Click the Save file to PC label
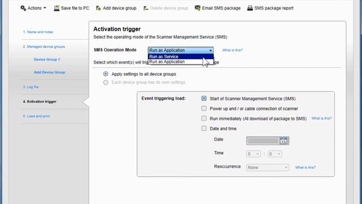This screenshot has height=204, width=362. tap(75, 8)
